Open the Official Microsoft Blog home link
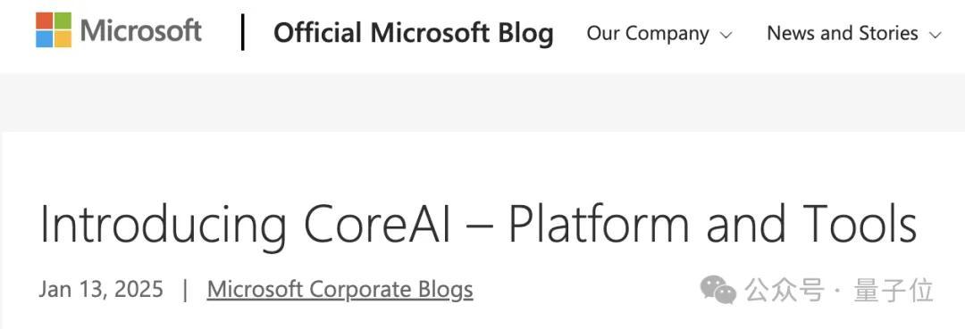This screenshot has width=965, height=329. point(413,33)
